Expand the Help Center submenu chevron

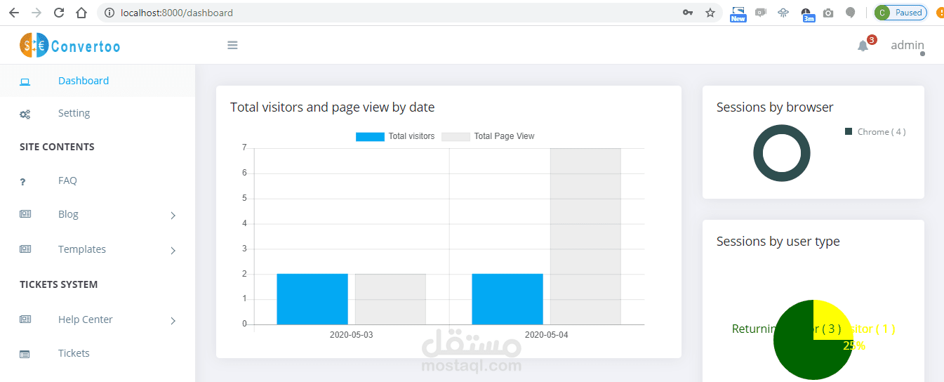(x=173, y=321)
